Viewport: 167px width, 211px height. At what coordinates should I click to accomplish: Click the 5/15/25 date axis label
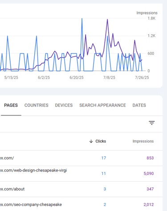(x=11, y=78)
